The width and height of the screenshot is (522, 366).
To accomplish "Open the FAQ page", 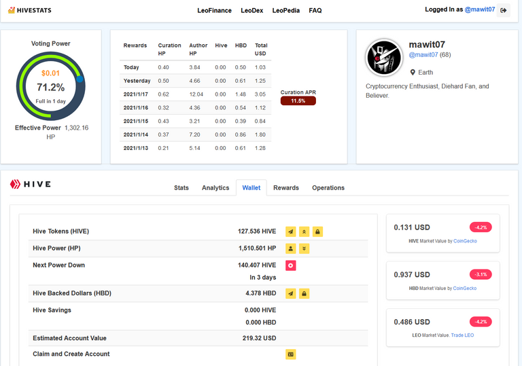I will tap(315, 10).
